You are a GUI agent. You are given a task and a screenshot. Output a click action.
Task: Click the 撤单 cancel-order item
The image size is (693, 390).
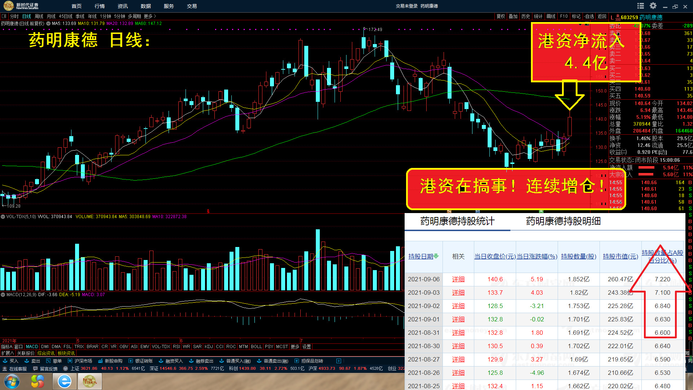[x=54, y=361]
